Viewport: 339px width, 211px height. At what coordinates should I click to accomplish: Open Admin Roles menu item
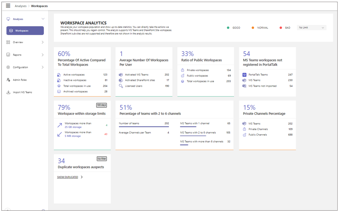pyautogui.click(x=25, y=80)
